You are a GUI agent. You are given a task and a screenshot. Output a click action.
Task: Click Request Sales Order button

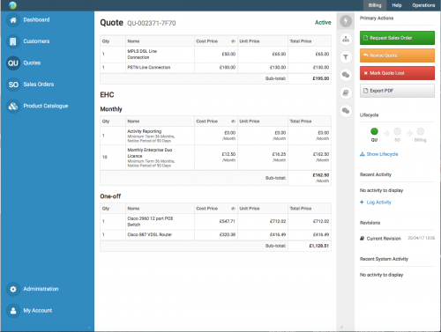click(397, 38)
